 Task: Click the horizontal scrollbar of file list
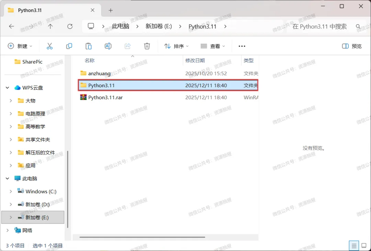click(x=142, y=237)
